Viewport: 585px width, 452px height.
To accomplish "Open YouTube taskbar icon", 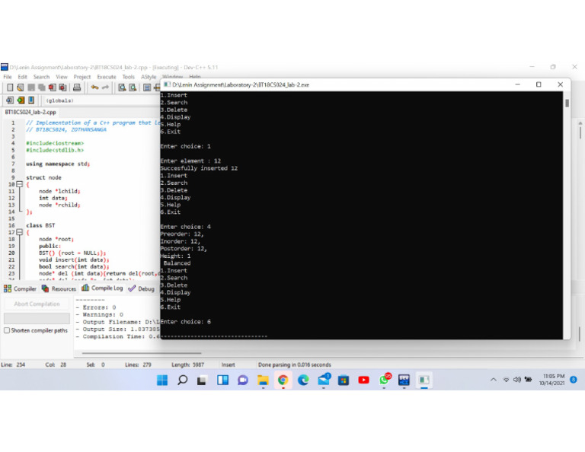I will click(364, 380).
